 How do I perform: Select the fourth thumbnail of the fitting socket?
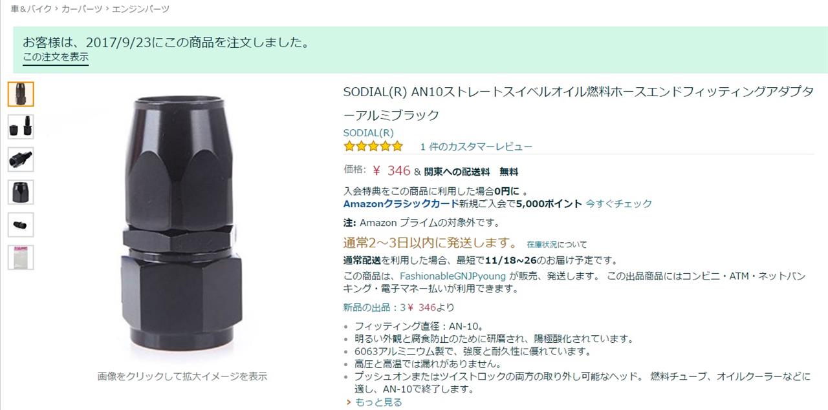click(21, 192)
